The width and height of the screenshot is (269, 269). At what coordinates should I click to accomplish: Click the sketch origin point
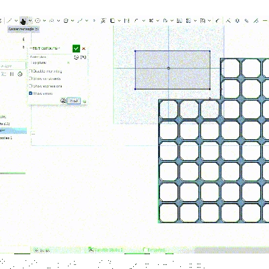(169, 68)
